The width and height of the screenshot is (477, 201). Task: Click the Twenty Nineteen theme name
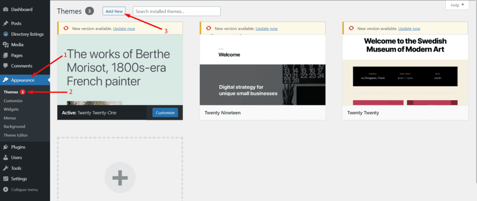(x=223, y=113)
